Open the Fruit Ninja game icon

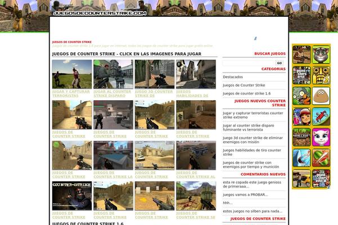click(x=321, y=158)
